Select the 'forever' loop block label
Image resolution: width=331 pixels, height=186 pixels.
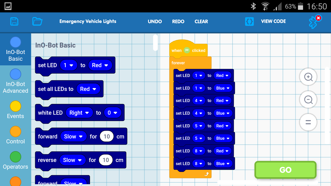pyautogui.click(x=178, y=63)
